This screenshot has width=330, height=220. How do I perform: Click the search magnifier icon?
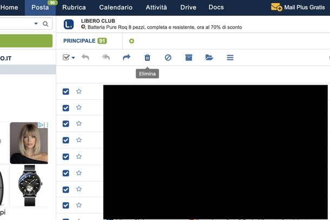point(45,24)
